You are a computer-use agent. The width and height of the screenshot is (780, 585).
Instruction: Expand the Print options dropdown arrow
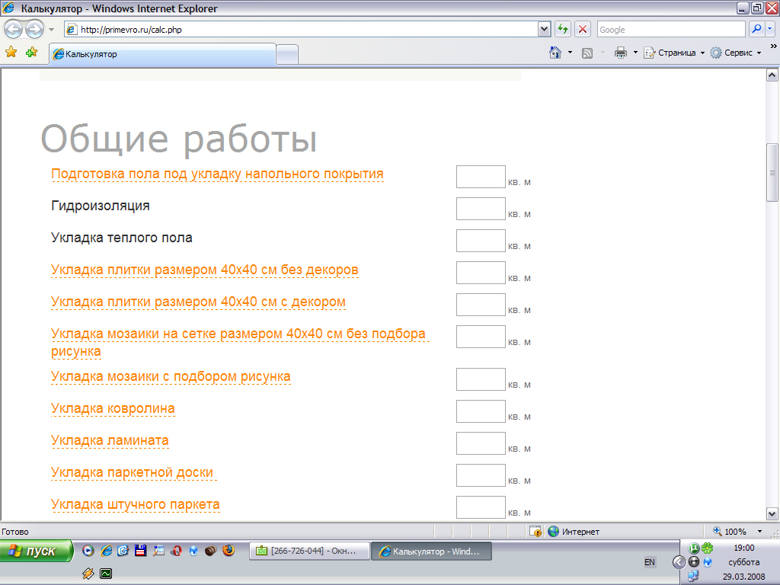[x=635, y=53]
